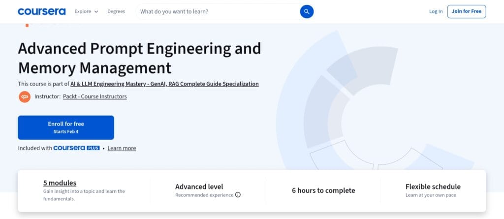Open the AI & LLM Engineering Mastery specialization link
Viewport: 504px width, 219px height.
[x=164, y=84]
